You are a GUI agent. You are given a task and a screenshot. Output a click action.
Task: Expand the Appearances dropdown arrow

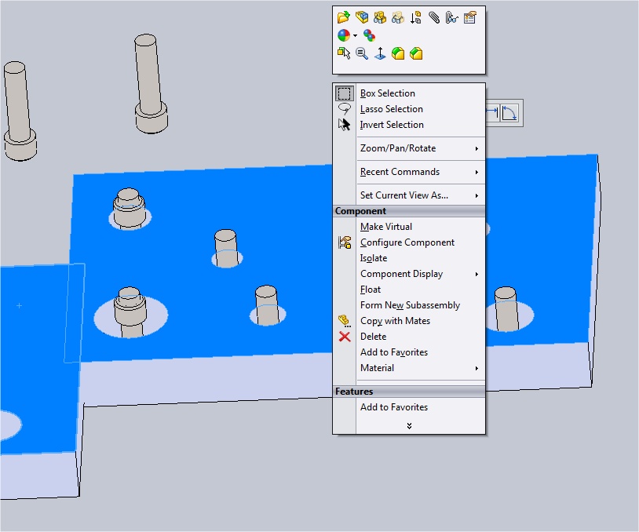tap(356, 36)
